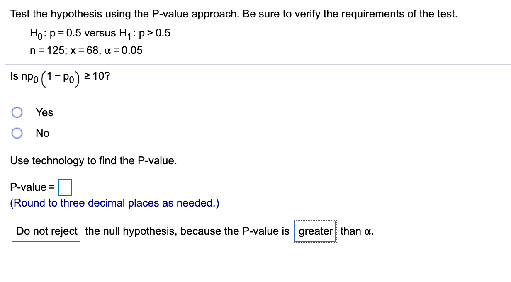Click the 'Is np₀(1-p₀) ≥ 10?' prompt

pos(61,77)
